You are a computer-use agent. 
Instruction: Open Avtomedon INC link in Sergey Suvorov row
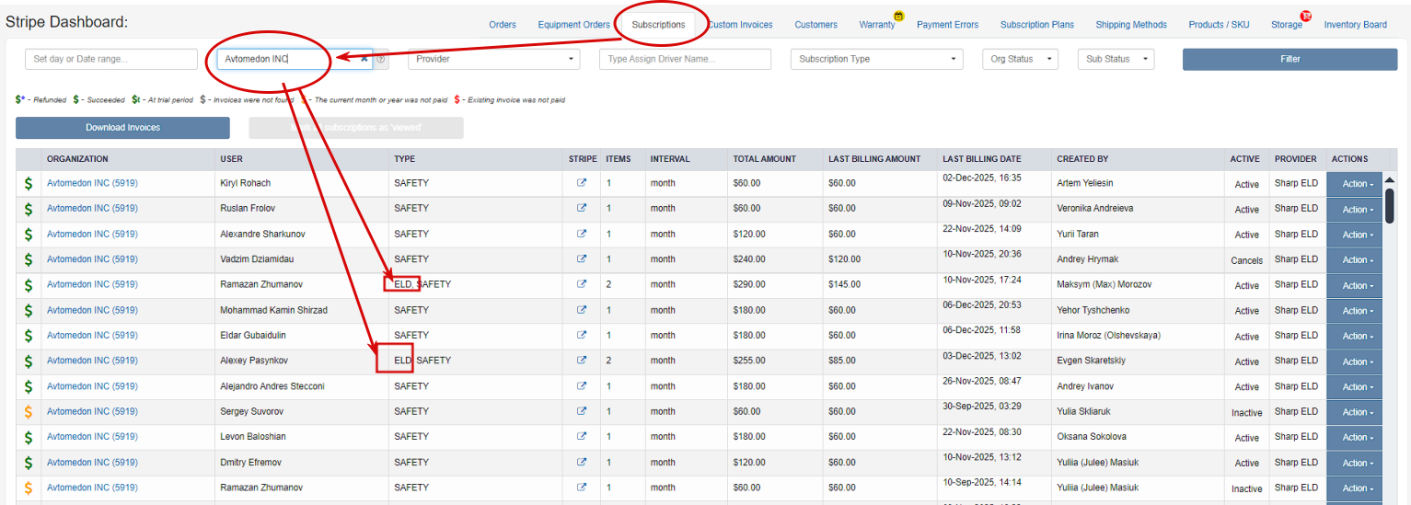[x=92, y=411]
